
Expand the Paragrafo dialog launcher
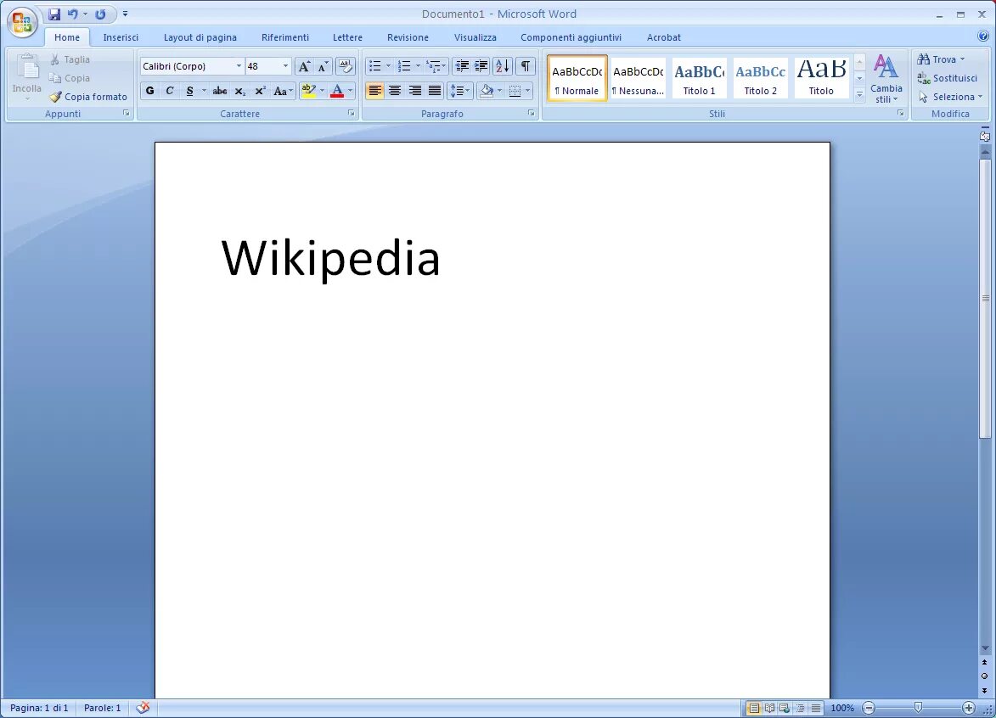531,113
